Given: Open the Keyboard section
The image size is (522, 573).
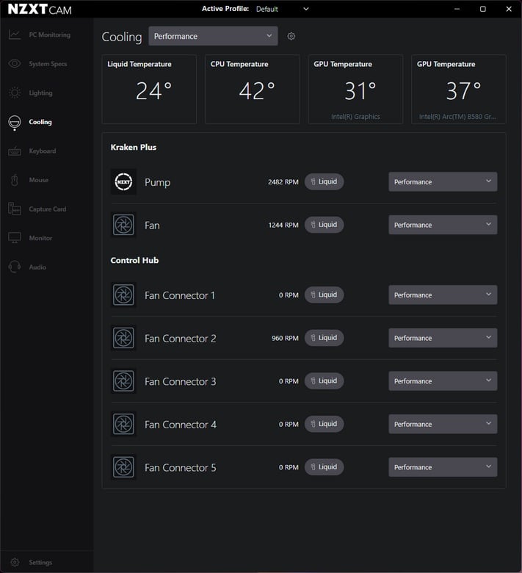Looking at the screenshot, I should click(47, 151).
